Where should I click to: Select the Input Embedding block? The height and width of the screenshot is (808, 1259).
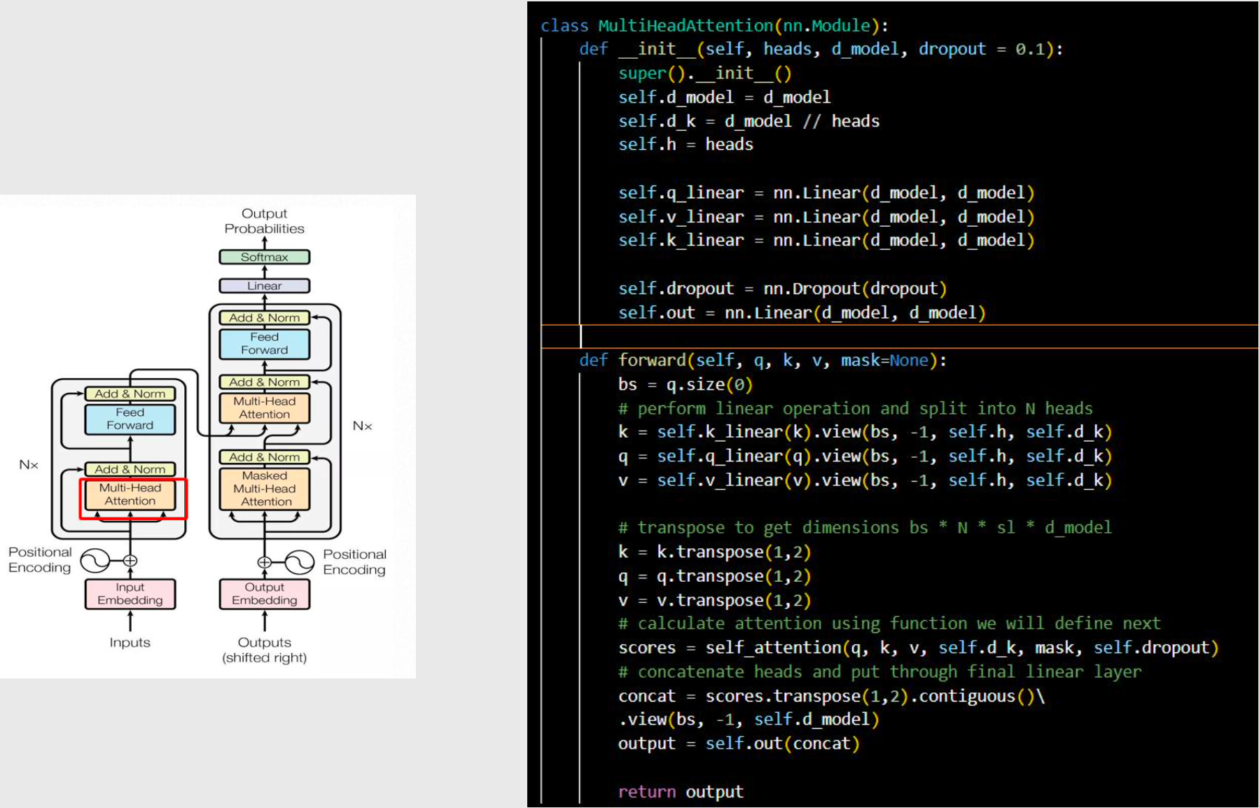tap(130, 594)
